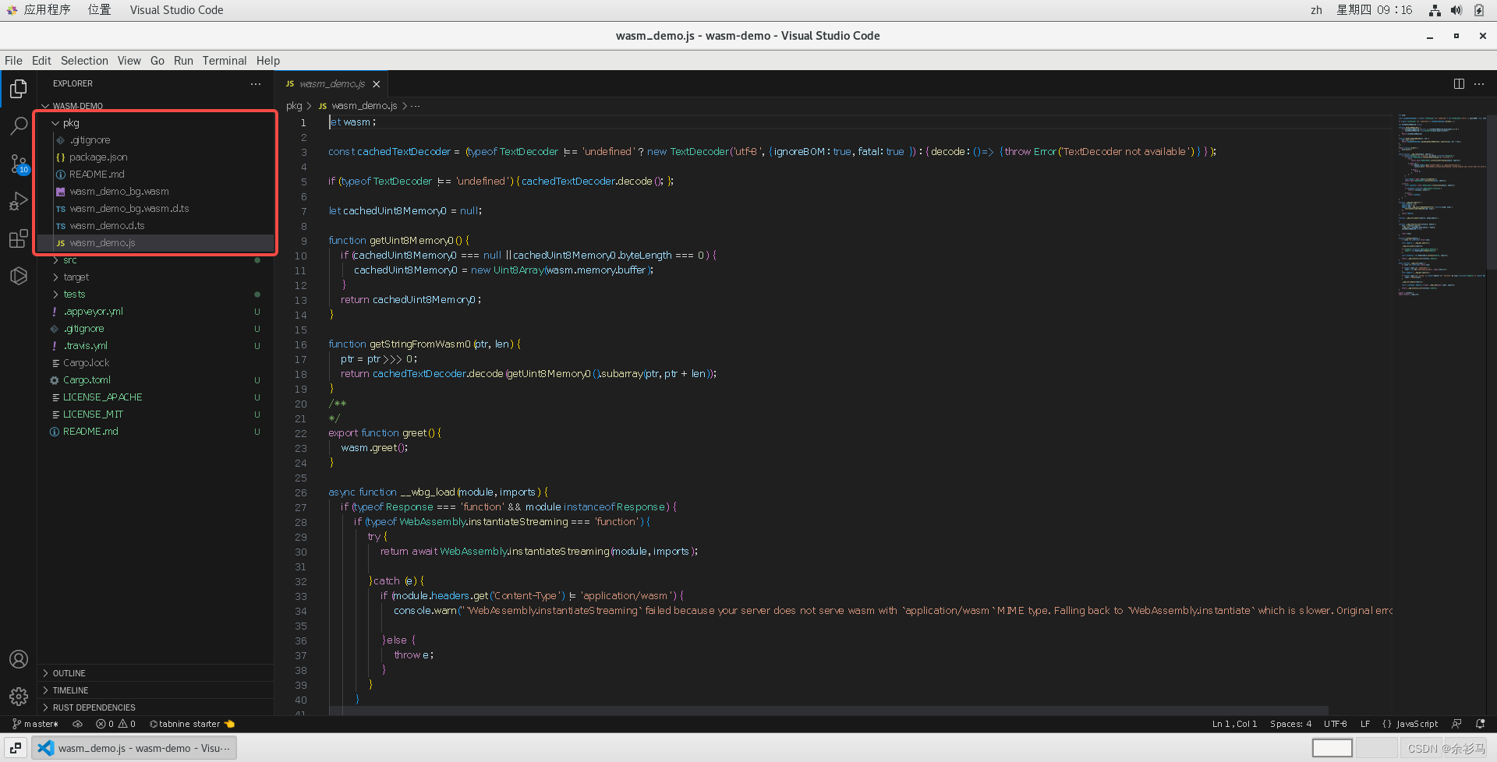Open the Extensions view

pos(19,238)
